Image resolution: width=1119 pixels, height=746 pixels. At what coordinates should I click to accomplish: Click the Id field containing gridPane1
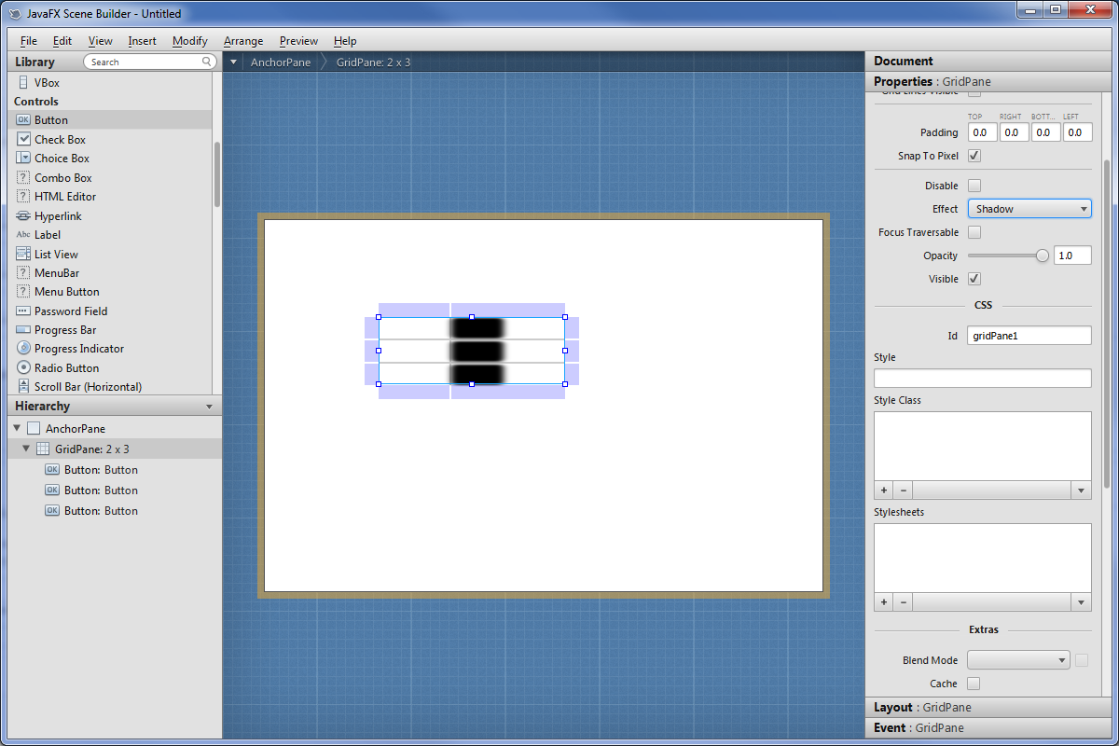(1029, 335)
